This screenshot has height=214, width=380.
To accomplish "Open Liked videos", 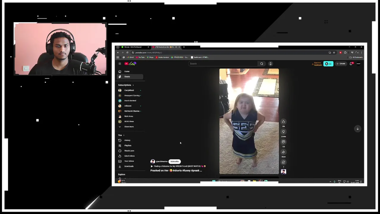I will 130,156.
